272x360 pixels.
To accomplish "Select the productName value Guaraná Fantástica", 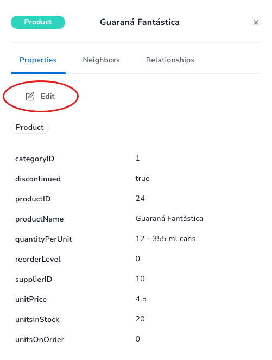I will coord(169,219).
